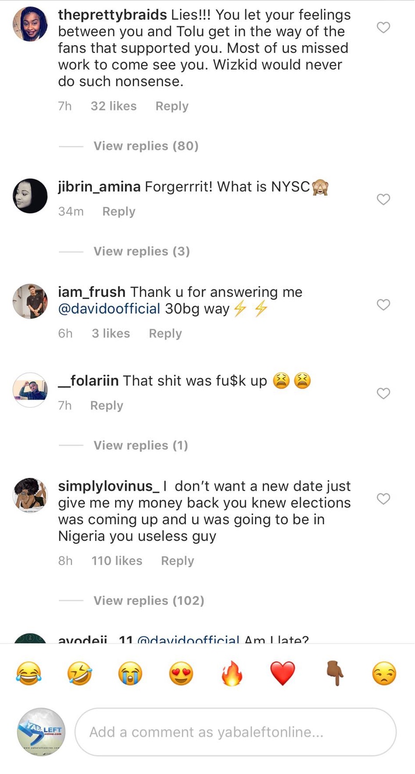
Task: Pick the loudly crying emoji
Action: coord(130,673)
